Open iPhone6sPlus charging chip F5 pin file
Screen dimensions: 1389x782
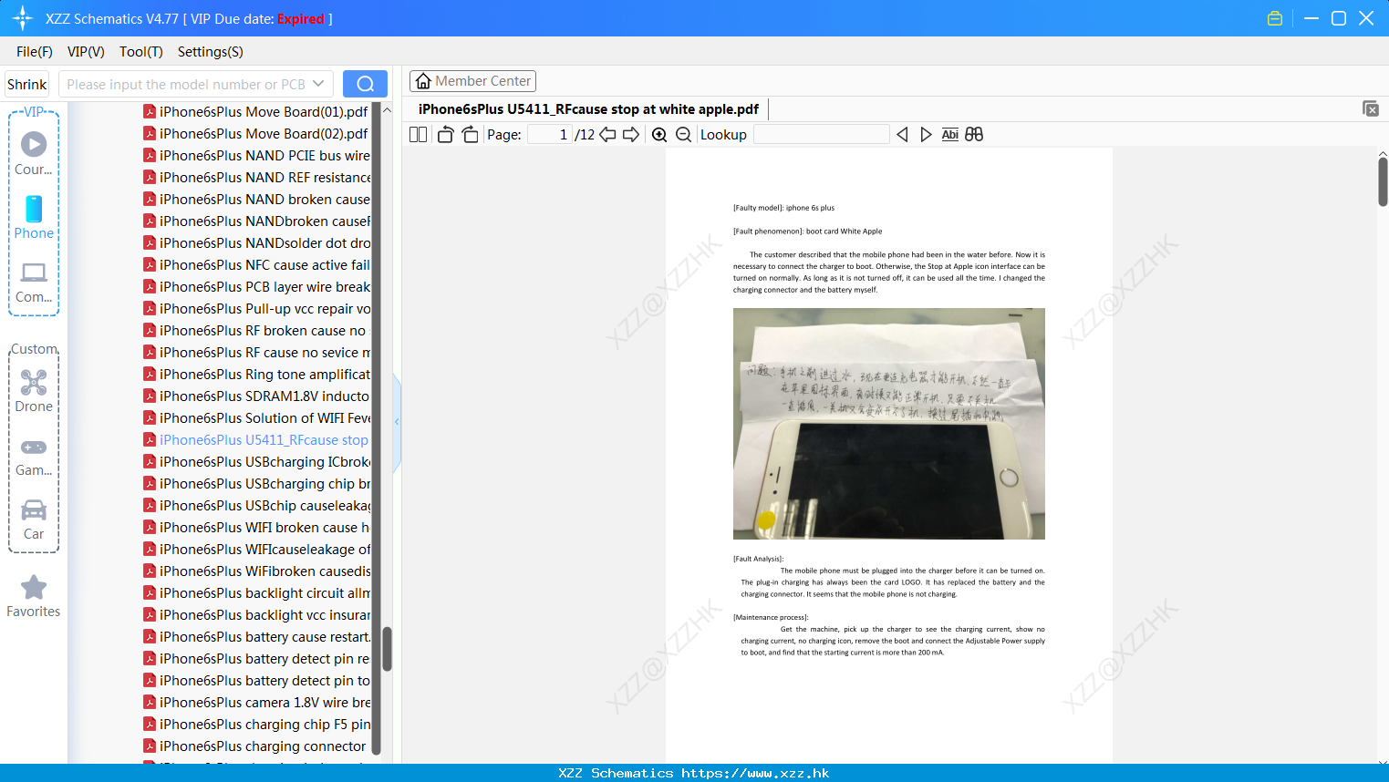tap(257, 725)
